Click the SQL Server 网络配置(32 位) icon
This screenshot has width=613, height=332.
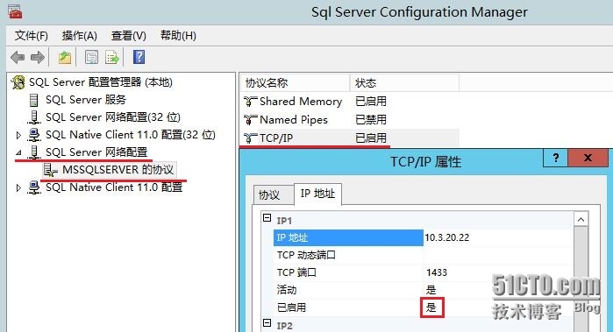tap(34, 117)
